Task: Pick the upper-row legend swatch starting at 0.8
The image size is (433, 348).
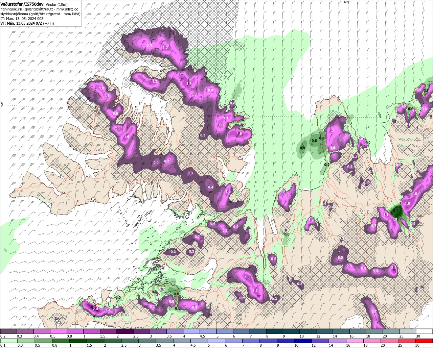Action: (x=75, y=331)
